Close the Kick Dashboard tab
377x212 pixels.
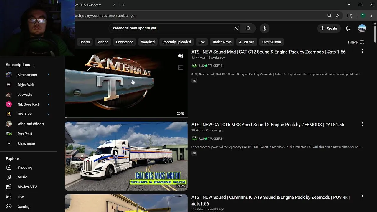pyautogui.click(x=114, y=5)
